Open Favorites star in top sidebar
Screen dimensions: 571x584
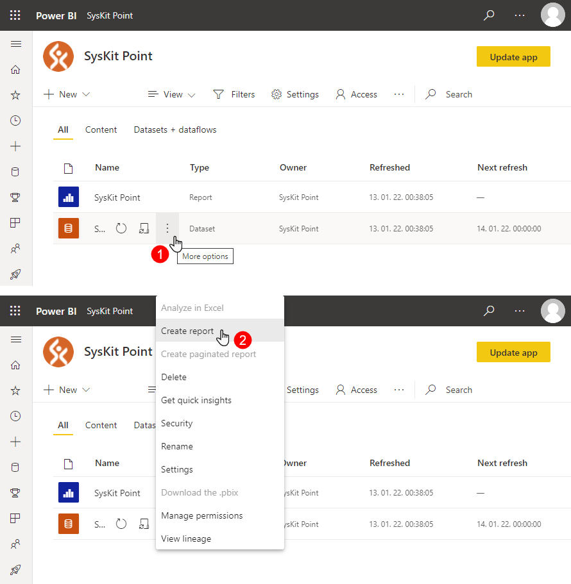point(15,95)
